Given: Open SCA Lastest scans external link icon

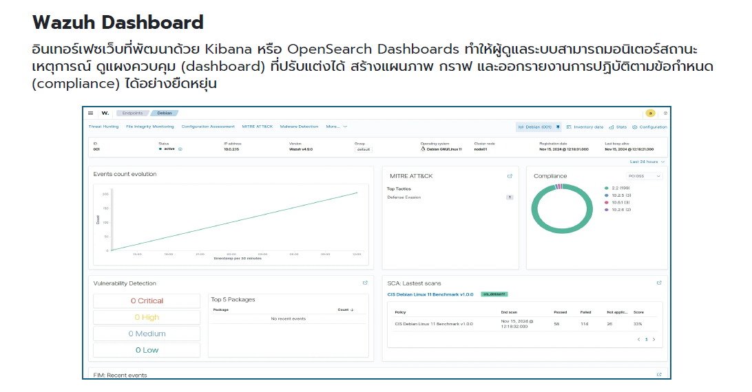Looking at the screenshot, I should pos(659,283).
